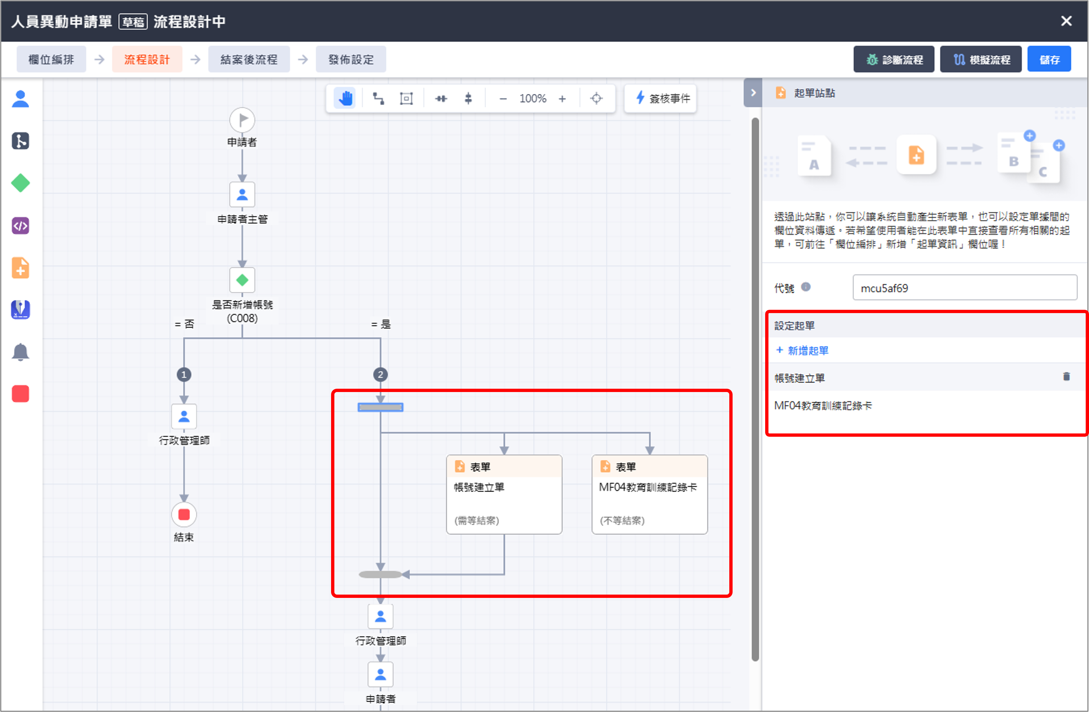The height and width of the screenshot is (712, 1089).
Task: Select the 行政管理師 node on the 否 branch
Action: coord(184,416)
